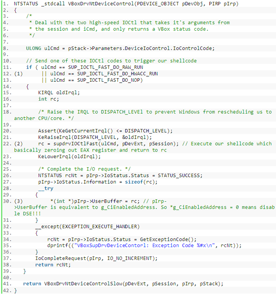Click pStack->Parameters on line 8
This screenshot has width=276, height=294.
pyautogui.click(x=95, y=48)
